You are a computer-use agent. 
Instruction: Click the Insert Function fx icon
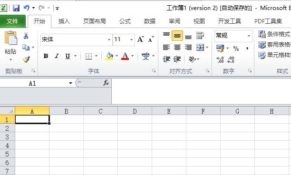[106, 83]
